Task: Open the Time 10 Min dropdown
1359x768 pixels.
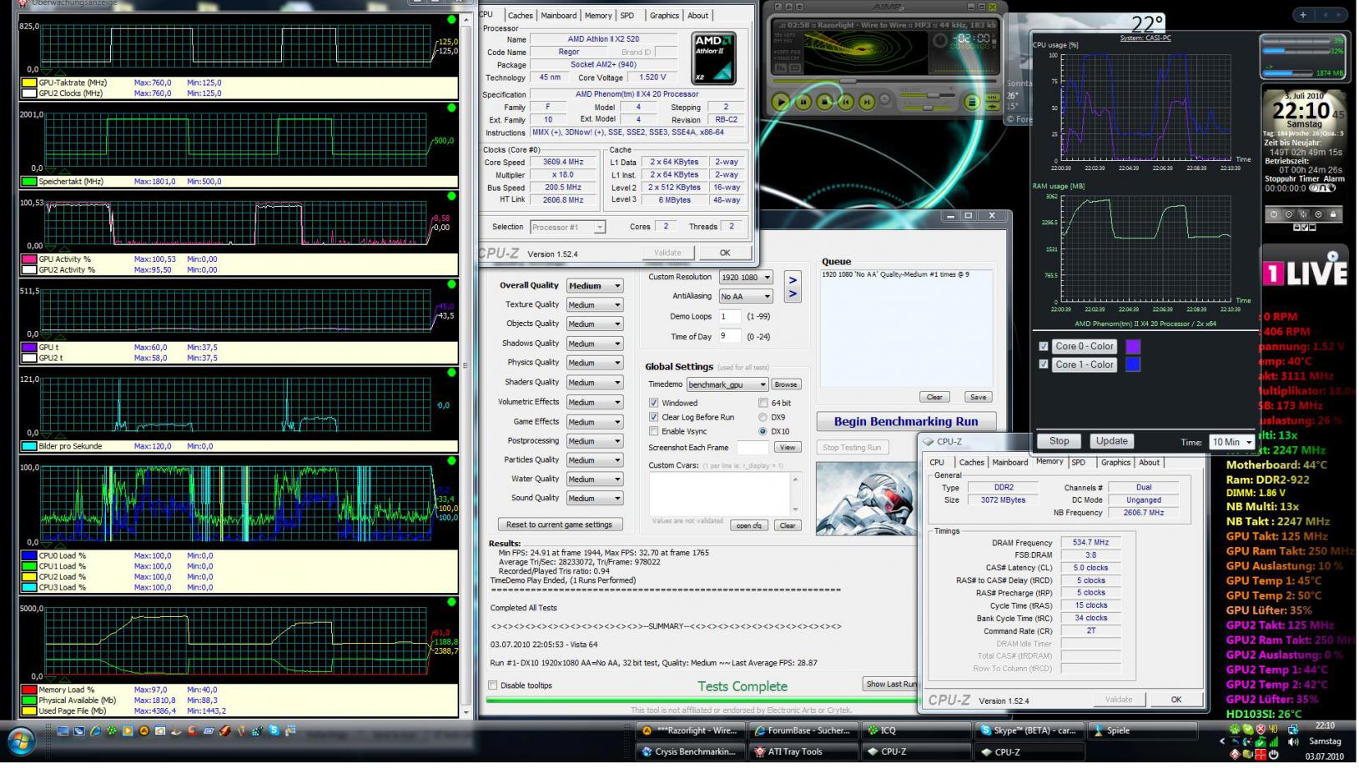Action: (x=1232, y=442)
